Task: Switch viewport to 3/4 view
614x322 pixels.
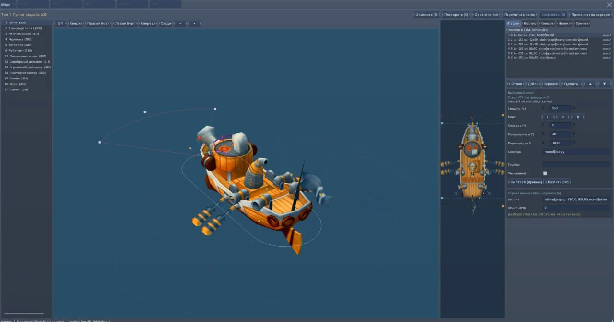Action: 60,23
